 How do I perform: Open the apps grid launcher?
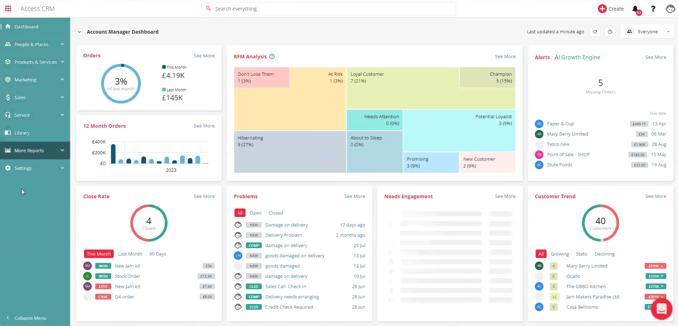8,8
